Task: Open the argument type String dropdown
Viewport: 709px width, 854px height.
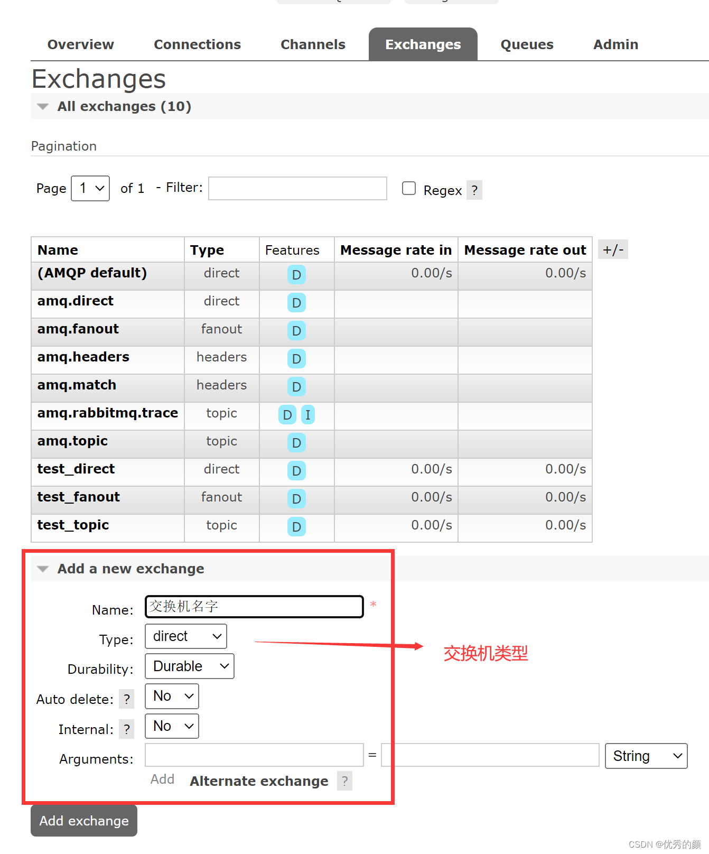Action: [x=646, y=756]
